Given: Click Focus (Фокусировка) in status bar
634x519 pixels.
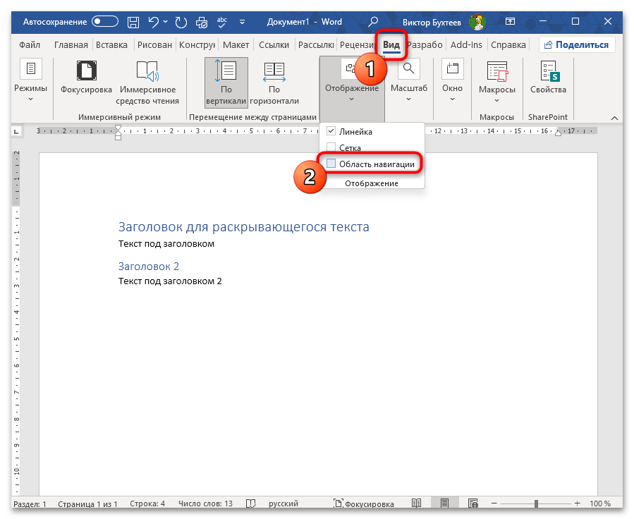Looking at the screenshot, I should pos(365,504).
